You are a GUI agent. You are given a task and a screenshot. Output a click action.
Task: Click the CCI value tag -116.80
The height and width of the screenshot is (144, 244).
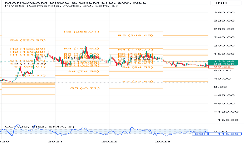point(225,134)
